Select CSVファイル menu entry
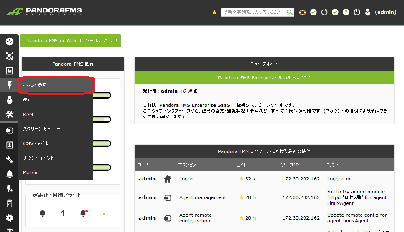Screen dimensions: 404x232 click(56, 143)
